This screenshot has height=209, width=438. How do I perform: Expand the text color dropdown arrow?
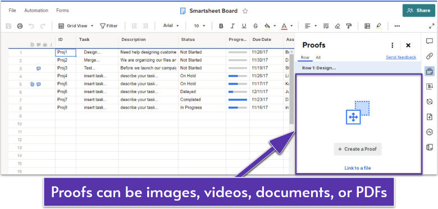[x=291, y=26]
